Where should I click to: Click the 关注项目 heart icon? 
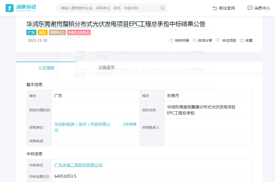click(218, 40)
